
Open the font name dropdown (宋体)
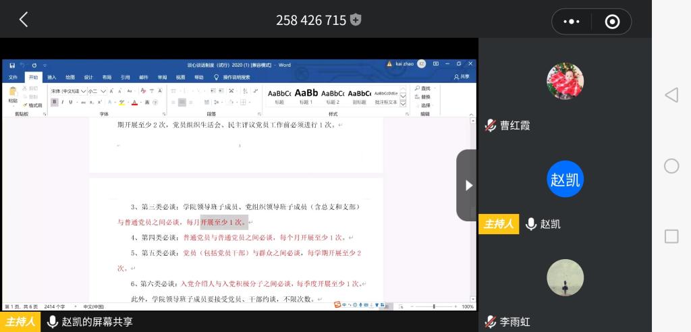click(x=67, y=90)
